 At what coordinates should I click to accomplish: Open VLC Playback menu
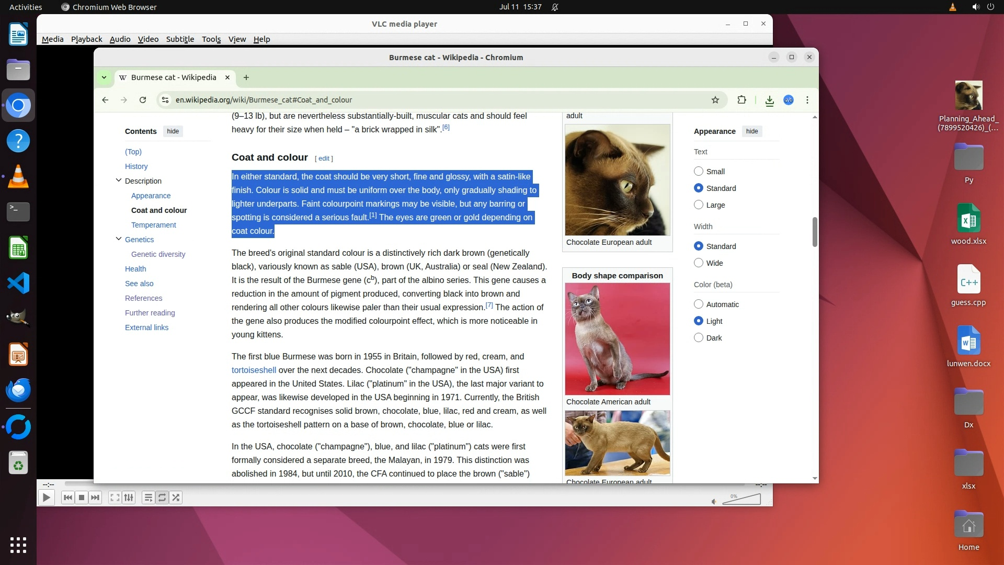pos(86,39)
